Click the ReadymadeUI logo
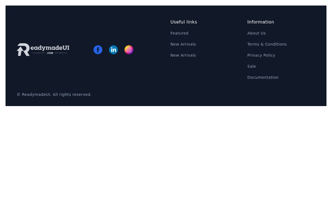332x221 pixels. (x=43, y=49)
